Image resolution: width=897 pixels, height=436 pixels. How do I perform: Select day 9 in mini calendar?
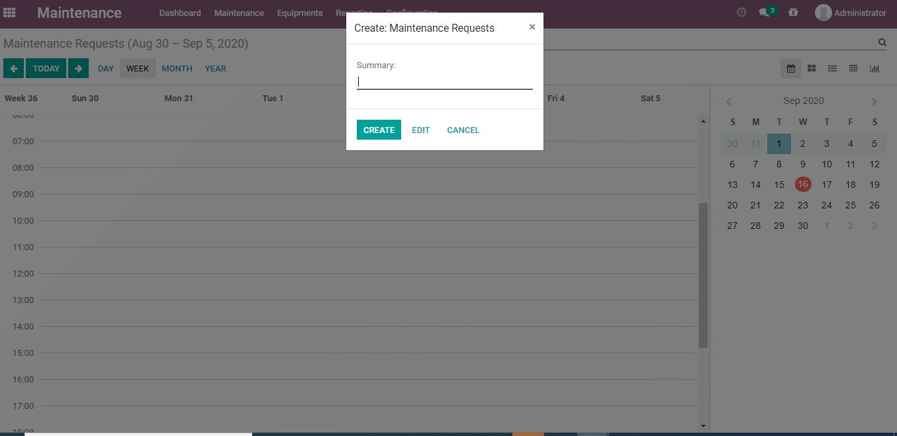(803, 164)
